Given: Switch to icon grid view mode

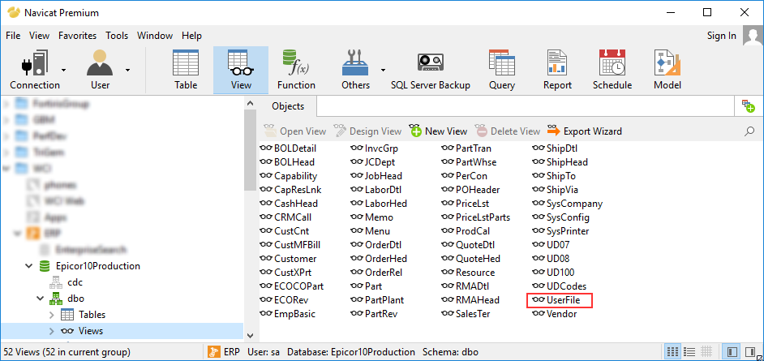Looking at the screenshot, I should (672, 352).
